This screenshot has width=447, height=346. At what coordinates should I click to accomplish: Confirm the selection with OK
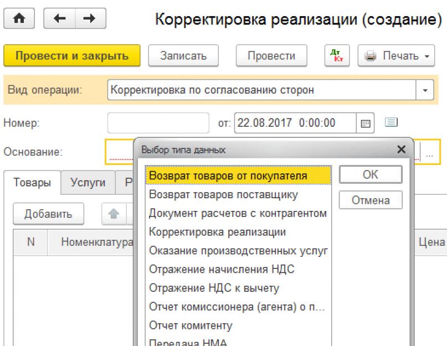(370, 174)
